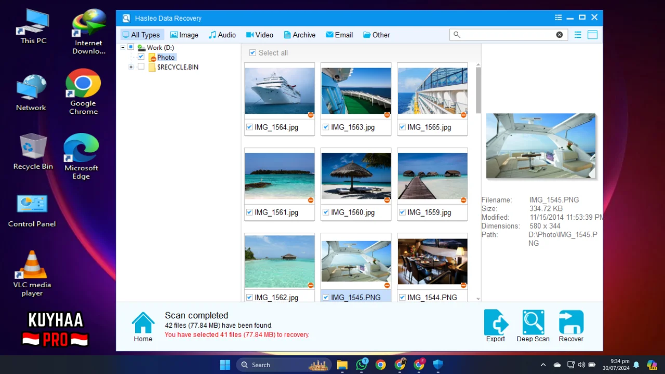Click the IMG_1545.PNG file name label
This screenshot has width=665, height=374.
point(356,298)
